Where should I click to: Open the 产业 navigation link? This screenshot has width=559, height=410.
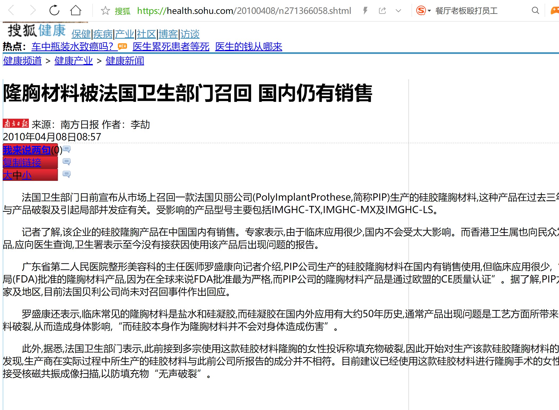pos(125,34)
